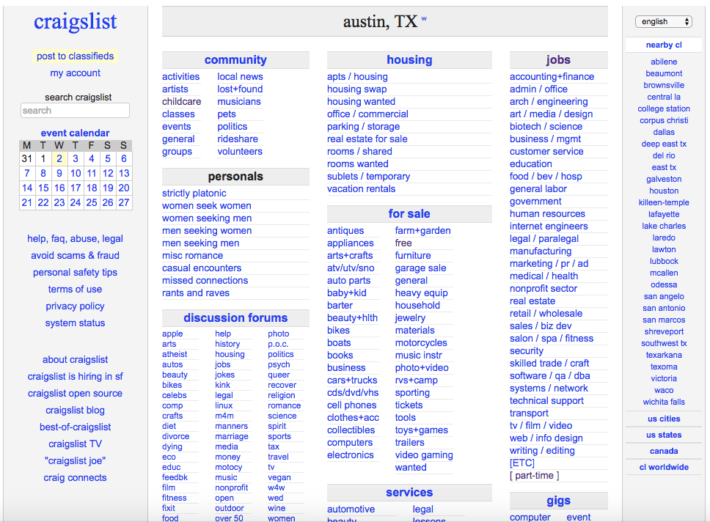This screenshot has height=522, width=710.
Task: Visit the craigslist blog link
Action: point(75,410)
